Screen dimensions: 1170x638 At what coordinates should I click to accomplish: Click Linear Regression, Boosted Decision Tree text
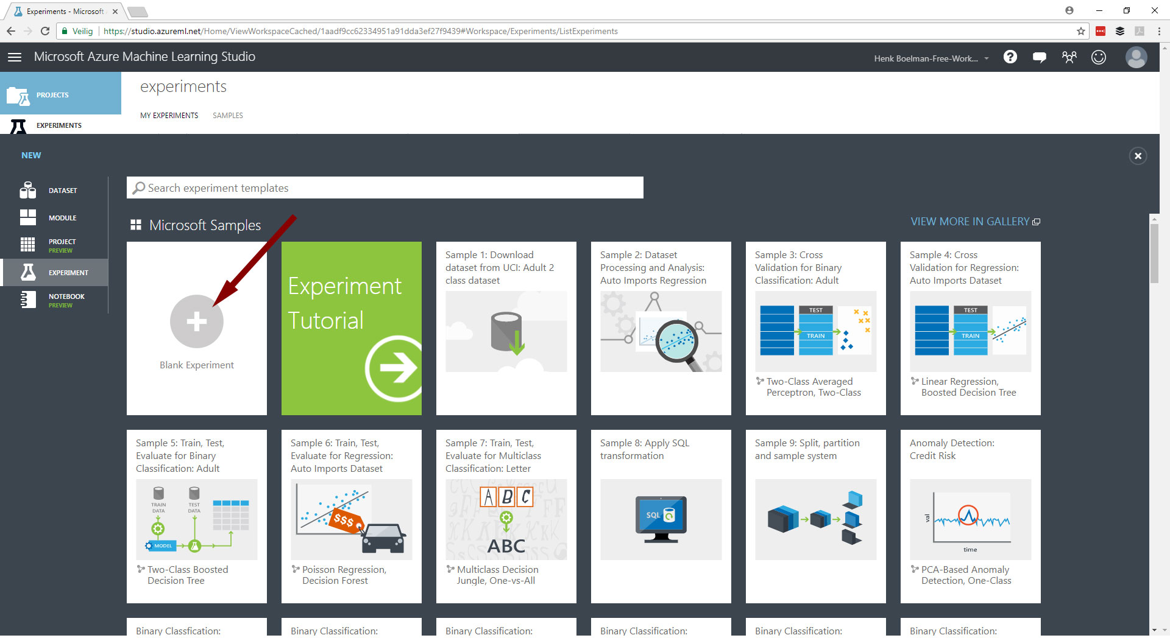pos(968,387)
